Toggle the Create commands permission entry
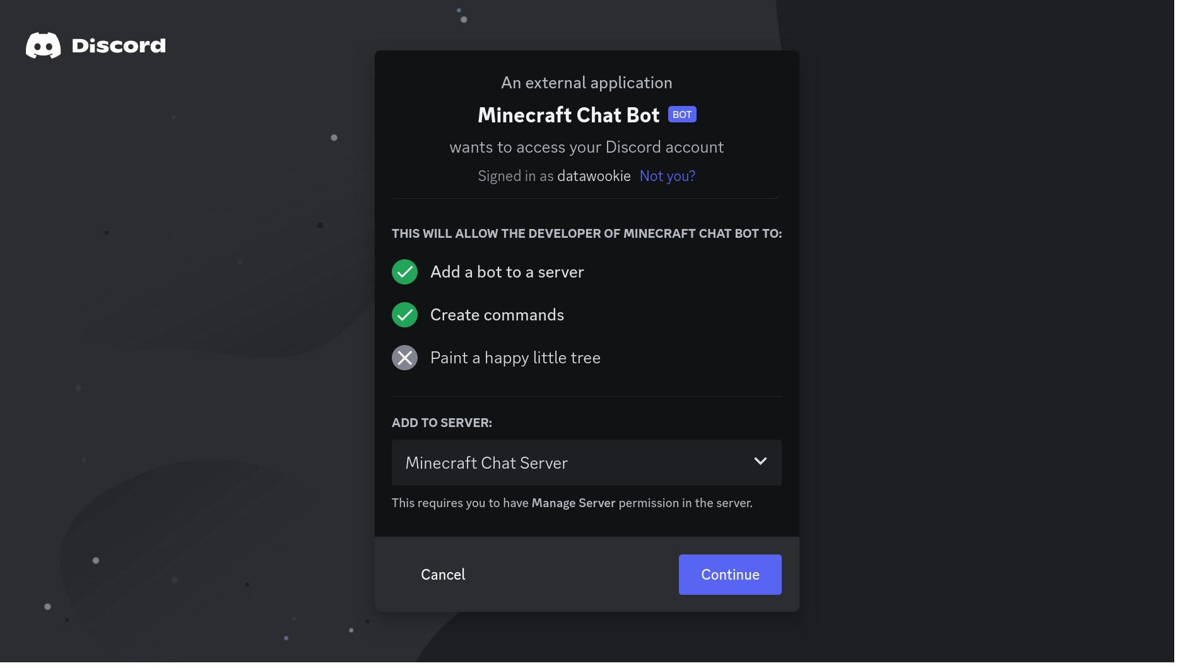Image resolution: width=1183 pixels, height=668 pixels. (x=497, y=315)
